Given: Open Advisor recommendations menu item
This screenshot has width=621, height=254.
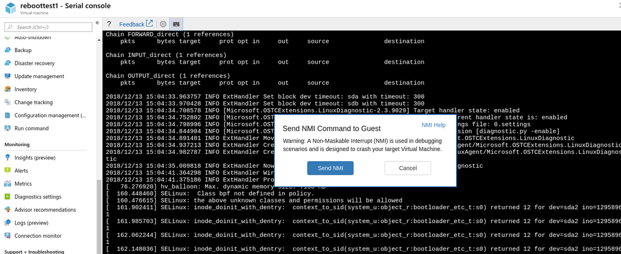Looking at the screenshot, I should (x=45, y=210).
